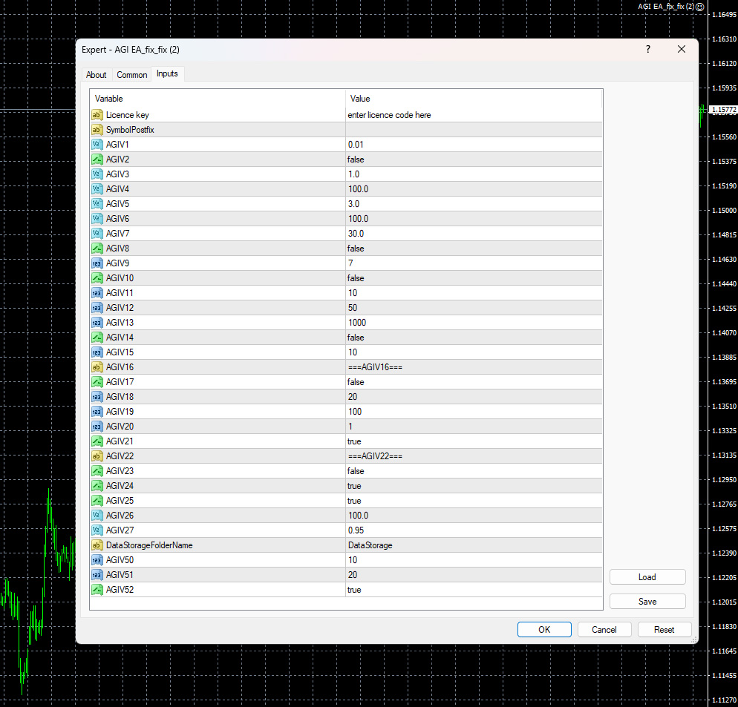Select the AGIV15 variable row name
The width and height of the screenshot is (738, 707).
click(120, 352)
